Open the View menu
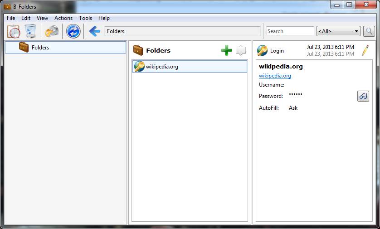380x229 pixels. [42, 18]
